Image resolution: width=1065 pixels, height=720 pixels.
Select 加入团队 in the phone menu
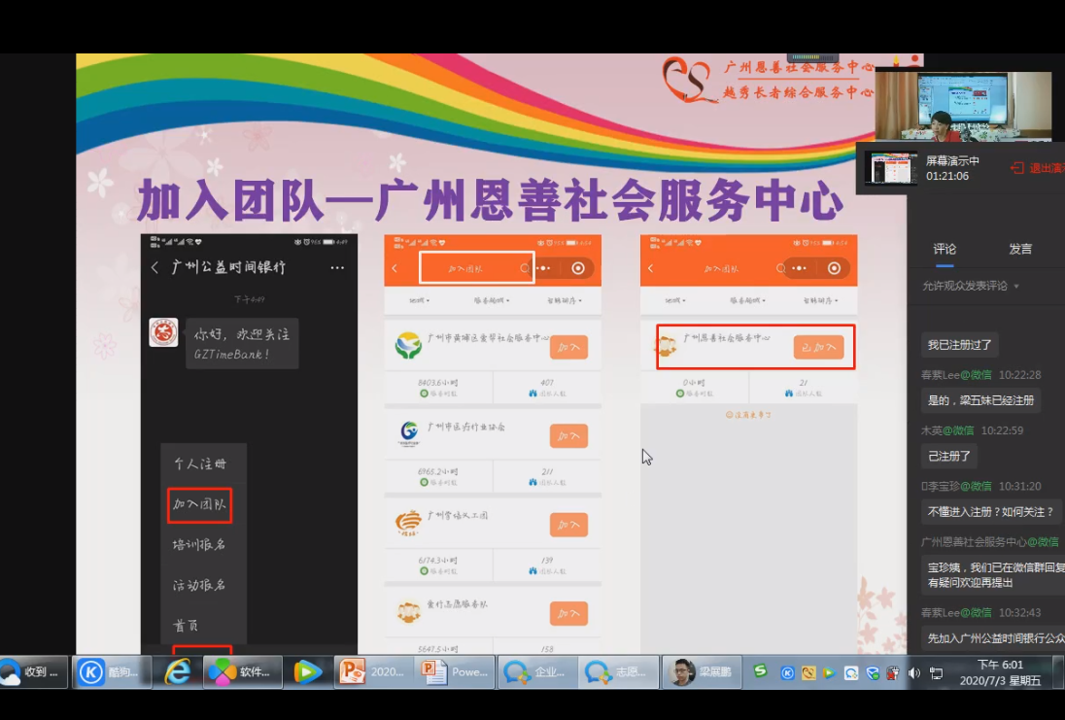click(x=200, y=504)
